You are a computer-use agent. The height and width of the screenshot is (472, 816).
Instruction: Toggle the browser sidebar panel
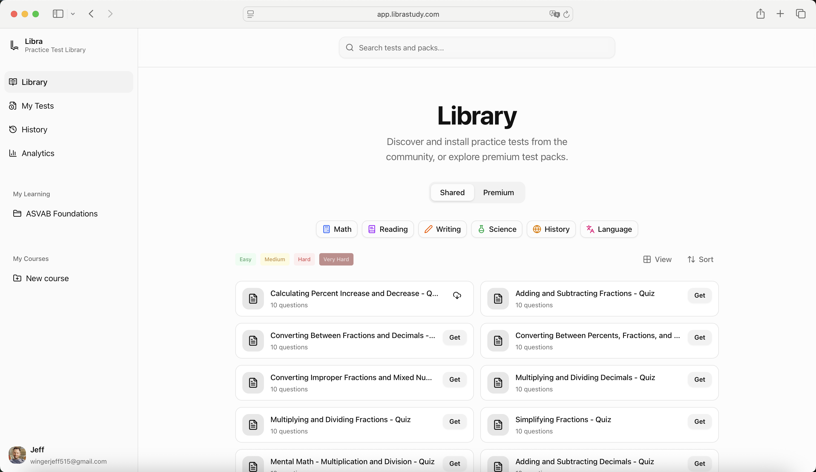(x=58, y=13)
